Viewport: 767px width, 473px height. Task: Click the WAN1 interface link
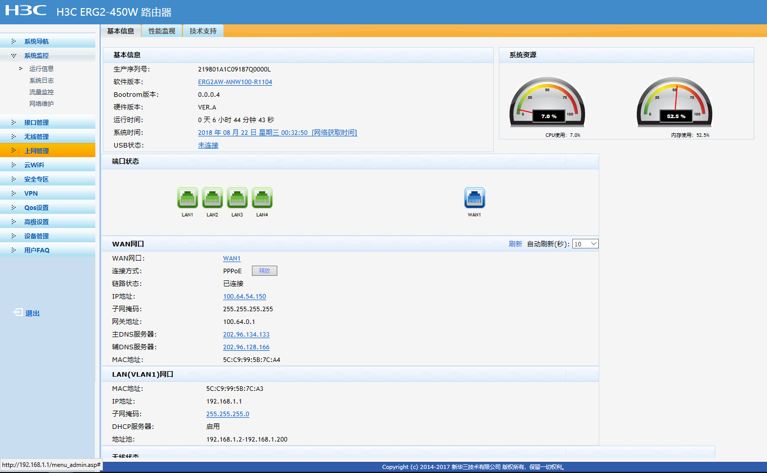232,258
